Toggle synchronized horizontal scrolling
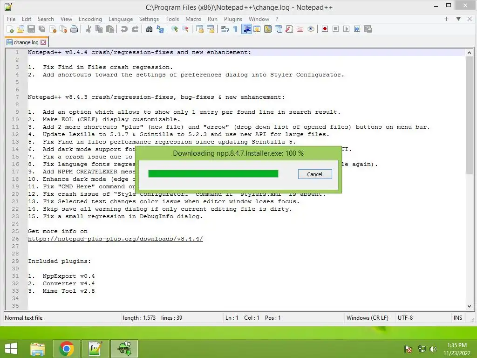Screen dimensions: 477x358 pyautogui.click(x=211, y=29)
